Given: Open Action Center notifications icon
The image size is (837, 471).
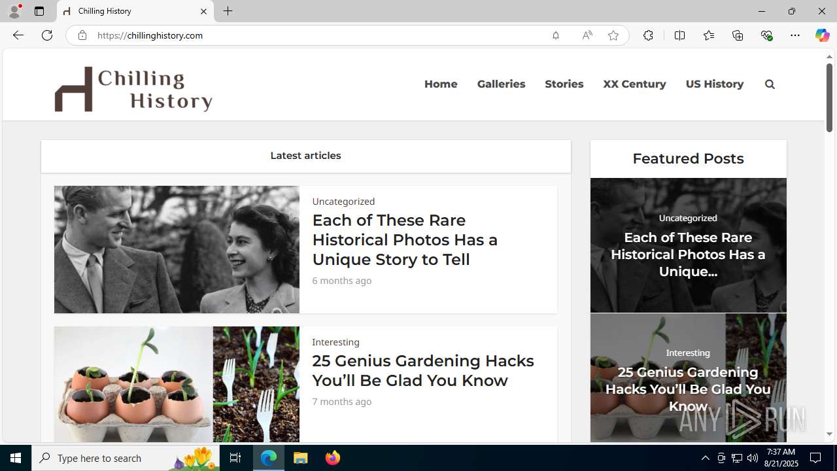Looking at the screenshot, I should tap(816, 458).
